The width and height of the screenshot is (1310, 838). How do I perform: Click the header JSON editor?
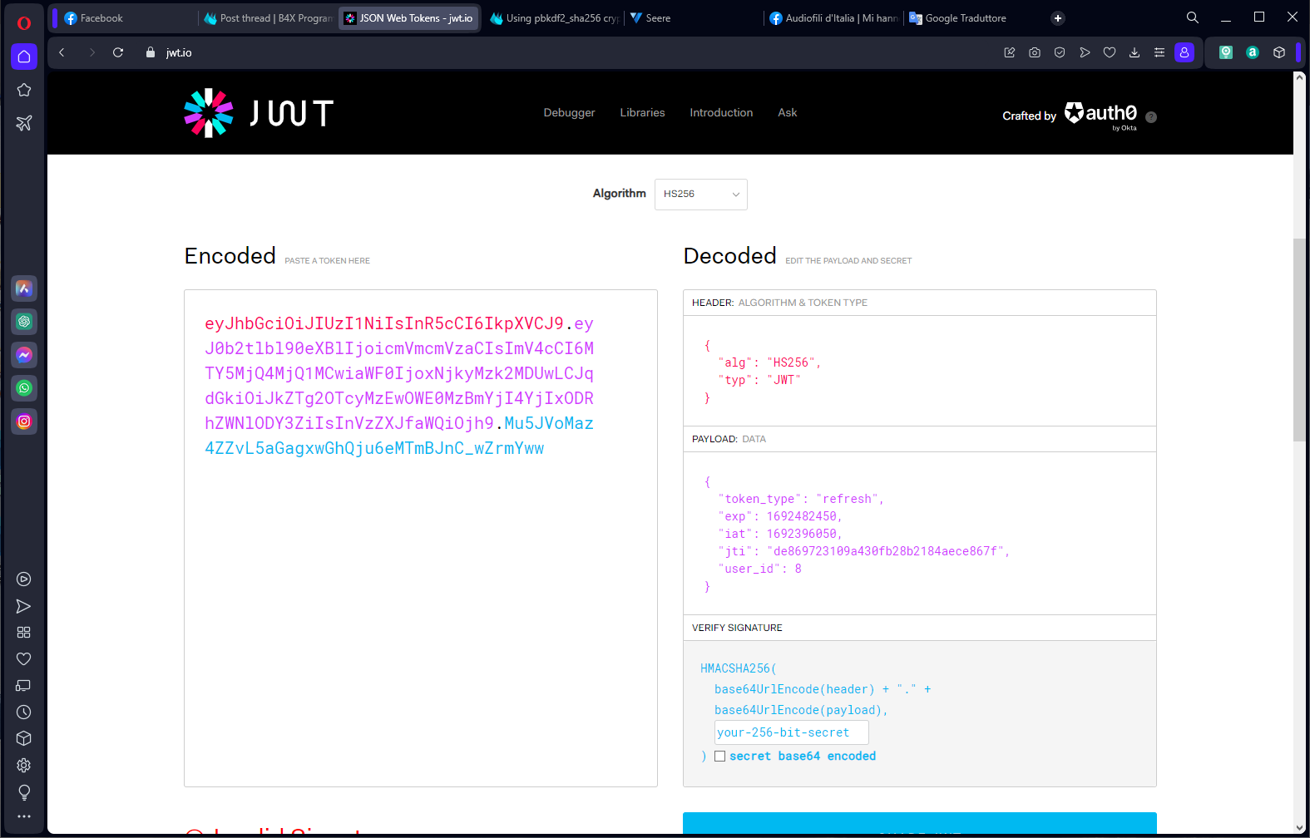(920, 371)
